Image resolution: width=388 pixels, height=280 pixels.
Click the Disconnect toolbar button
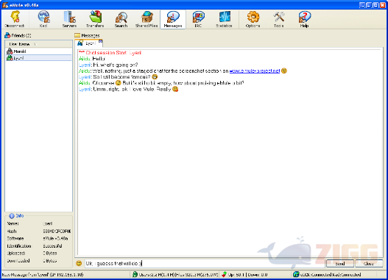pos(14,19)
